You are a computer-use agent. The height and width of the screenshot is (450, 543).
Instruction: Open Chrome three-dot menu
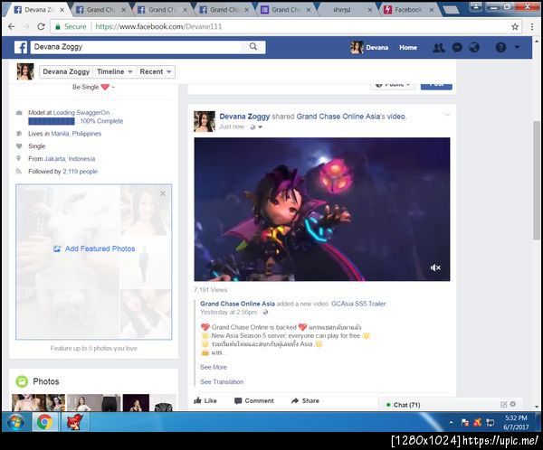coord(532,26)
